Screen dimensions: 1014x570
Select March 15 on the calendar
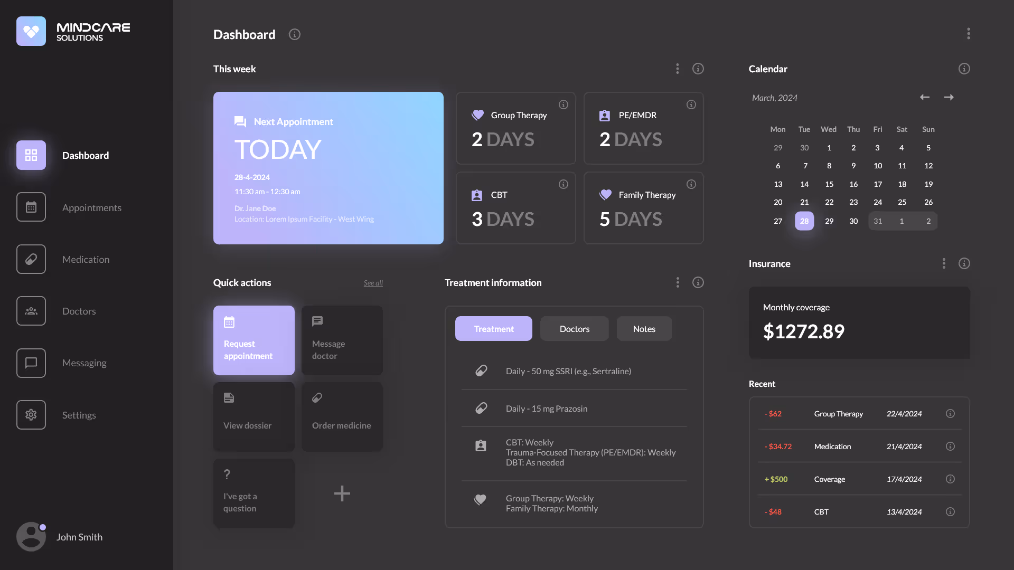pos(829,184)
